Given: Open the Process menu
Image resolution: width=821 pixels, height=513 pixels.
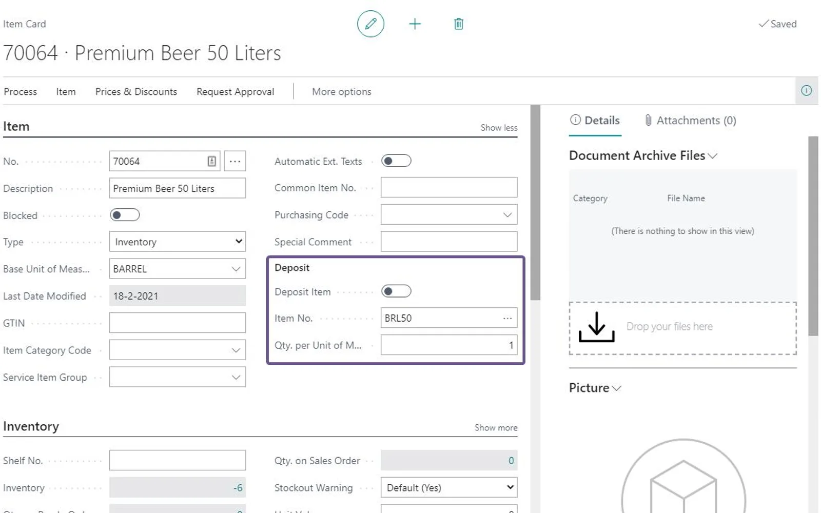Looking at the screenshot, I should pyautogui.click(x=21, y=91).
